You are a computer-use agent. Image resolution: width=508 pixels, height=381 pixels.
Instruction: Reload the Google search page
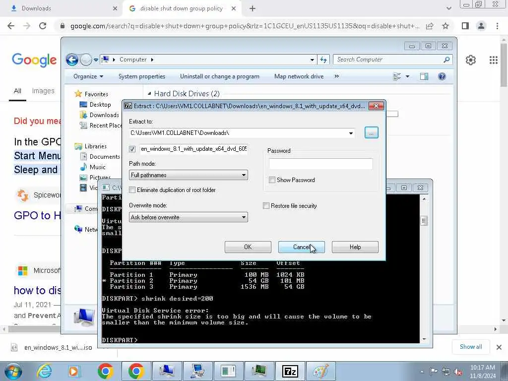point(43,26)
